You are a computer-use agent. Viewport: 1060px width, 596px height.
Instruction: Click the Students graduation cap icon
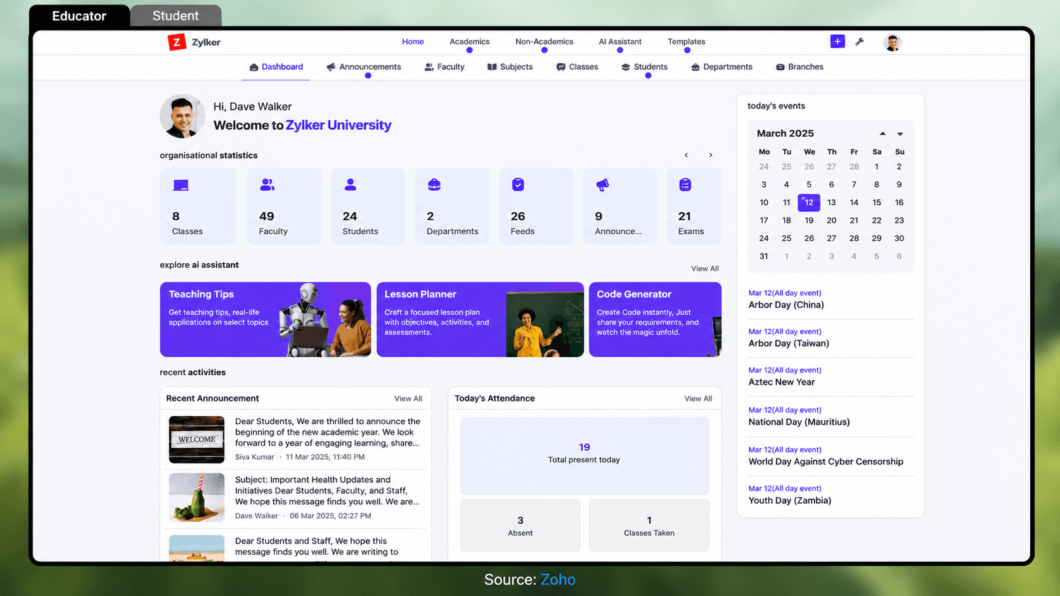(x=626, y=67)
